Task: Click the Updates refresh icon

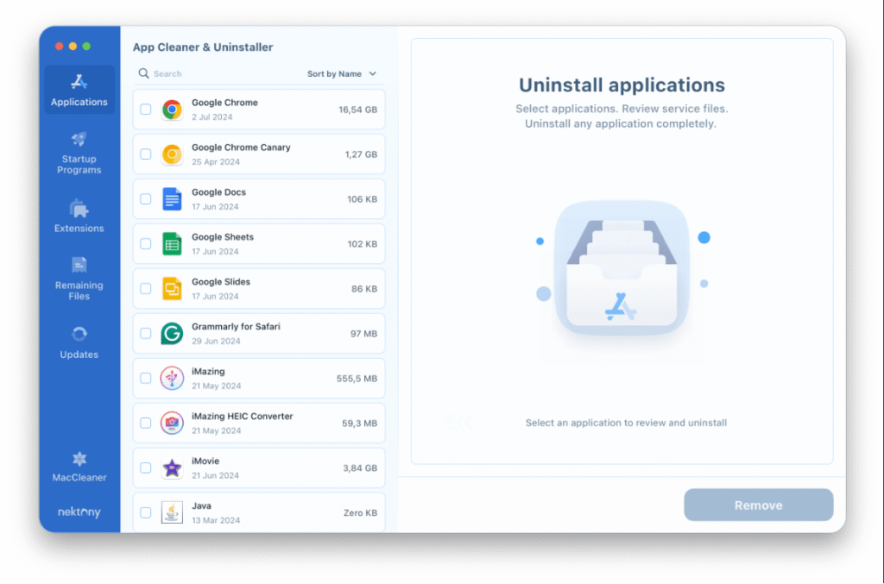Action: pyautogui.click(x=79, y=334)
